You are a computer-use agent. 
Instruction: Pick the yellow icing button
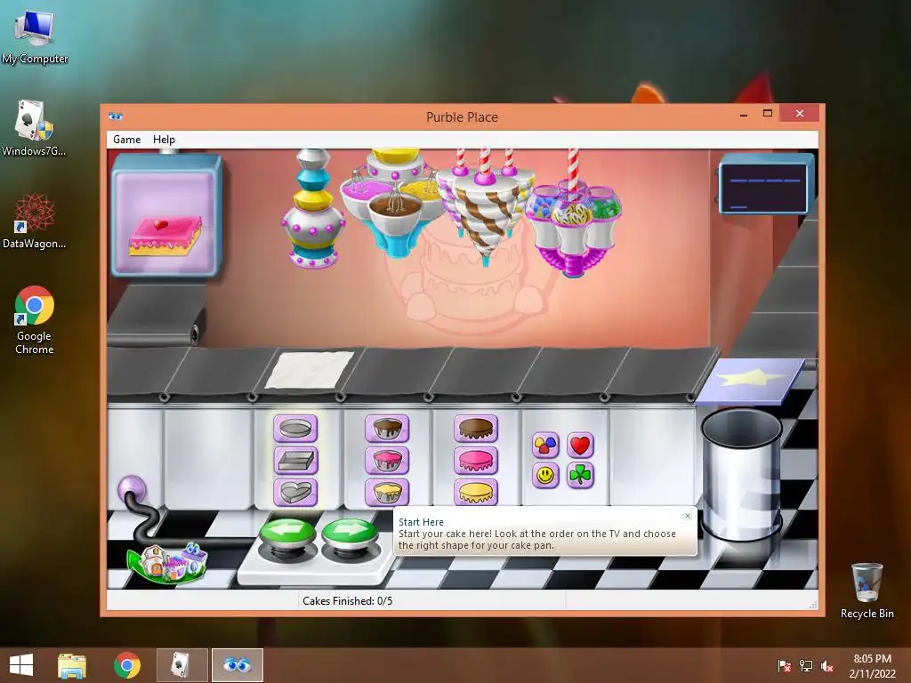[x=476, y=492]
